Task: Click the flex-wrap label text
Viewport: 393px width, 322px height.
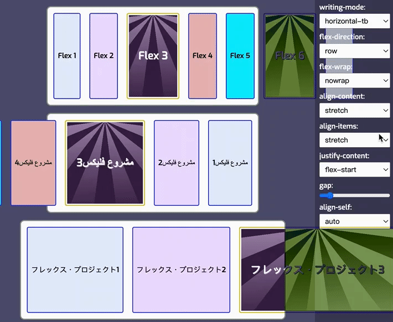Action: 335,66
